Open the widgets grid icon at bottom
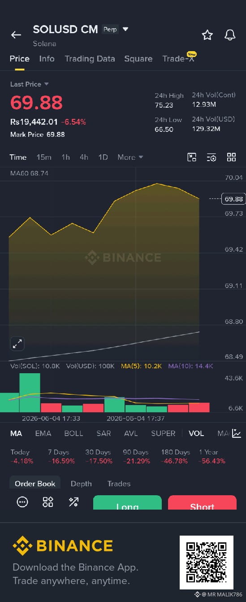 48,502
